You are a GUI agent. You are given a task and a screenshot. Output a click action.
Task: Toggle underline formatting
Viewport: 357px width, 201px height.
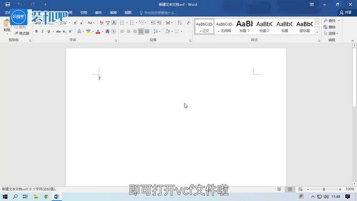[x=49, y=31]
